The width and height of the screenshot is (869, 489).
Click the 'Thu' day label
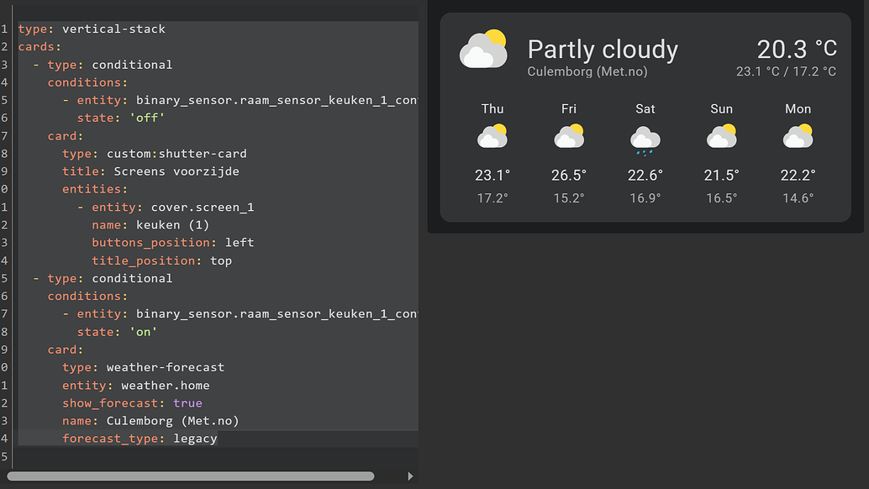click(x=492, y=109)
